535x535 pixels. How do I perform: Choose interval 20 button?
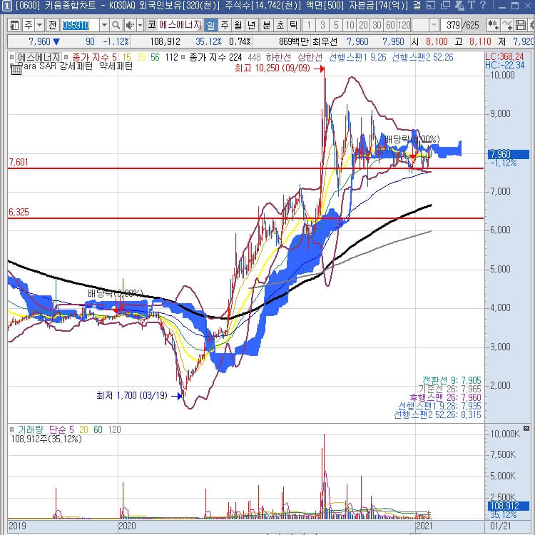coord(363,25)
